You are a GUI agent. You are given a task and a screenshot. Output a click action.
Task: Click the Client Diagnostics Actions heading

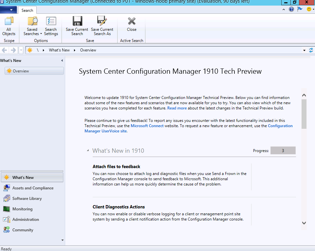pyautogui.click(x=119, y=207)
